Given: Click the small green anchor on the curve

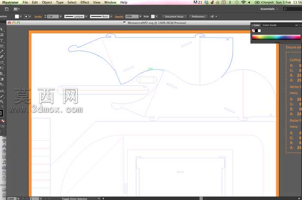Looking at the screenshot, I should pyautogui.click(x=151, y=68).
